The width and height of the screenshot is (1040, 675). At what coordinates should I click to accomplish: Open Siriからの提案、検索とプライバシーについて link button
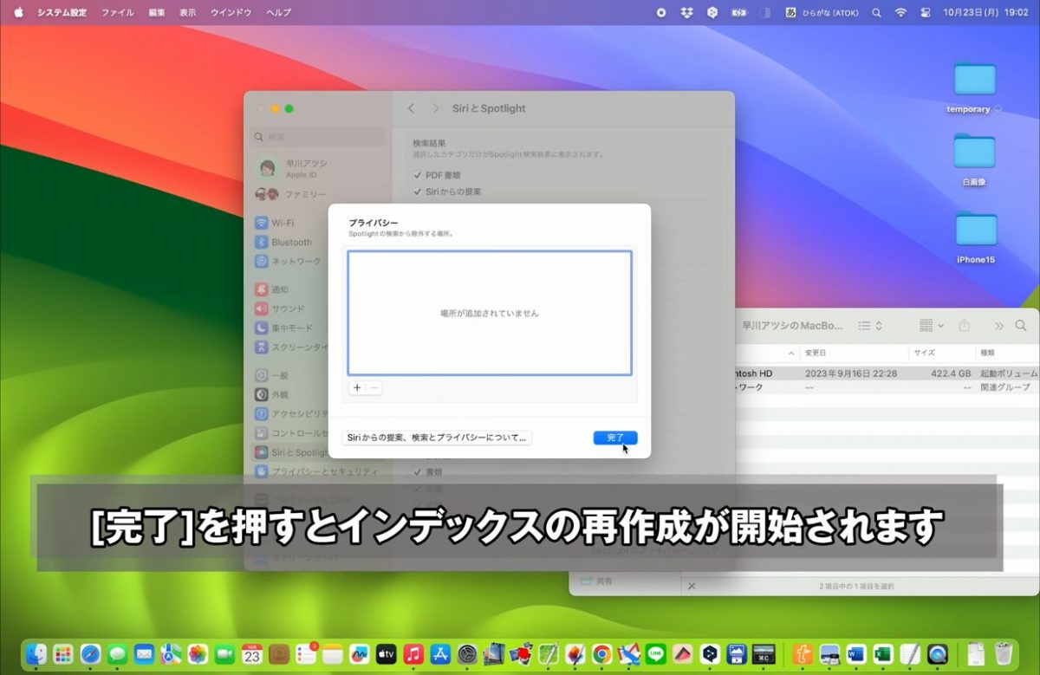[x=437, y=438]
